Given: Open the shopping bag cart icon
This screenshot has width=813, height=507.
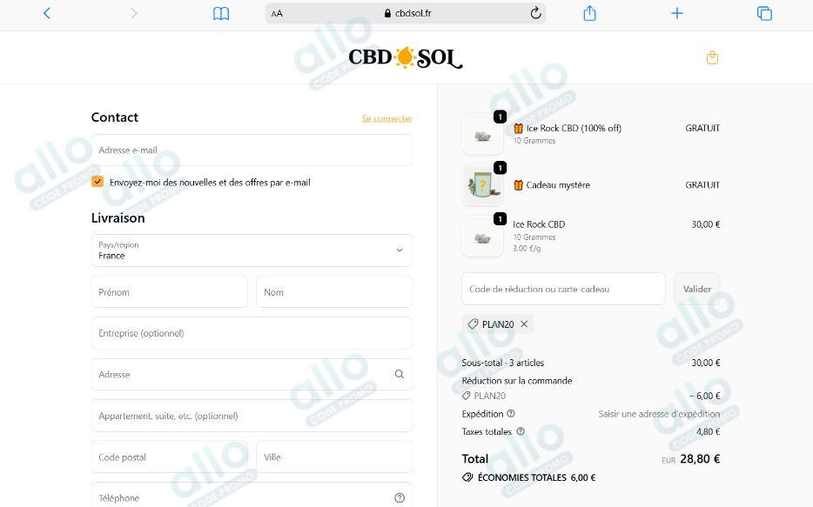Looking at the screenshot, I should (x=712, y=57).
